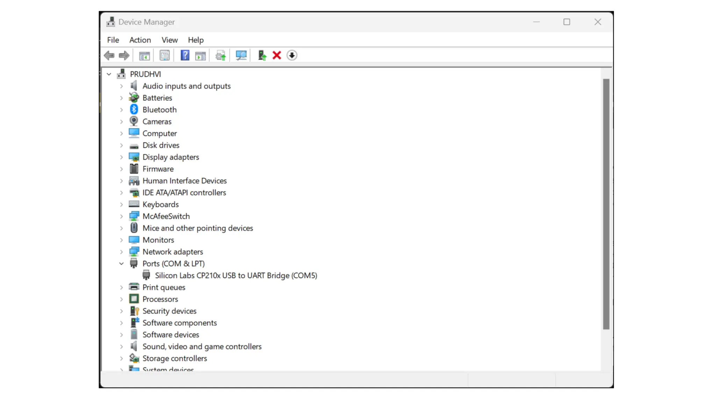Select Silicon Labs CP210x USB to UART Bridge

click(x=236, y=276)
